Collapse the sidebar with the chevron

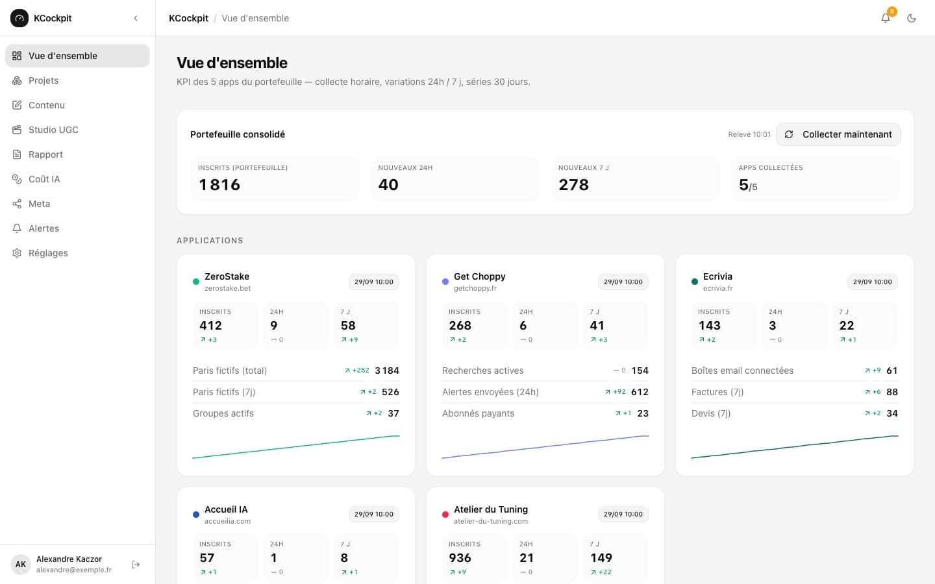click(x=136, y=18)
